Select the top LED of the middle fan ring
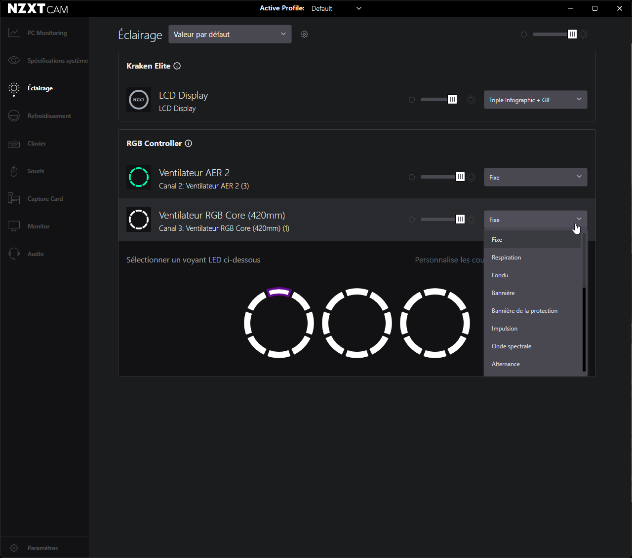This screenshot has height=558, width=632. pyautogui.click(x=357, y=292)
